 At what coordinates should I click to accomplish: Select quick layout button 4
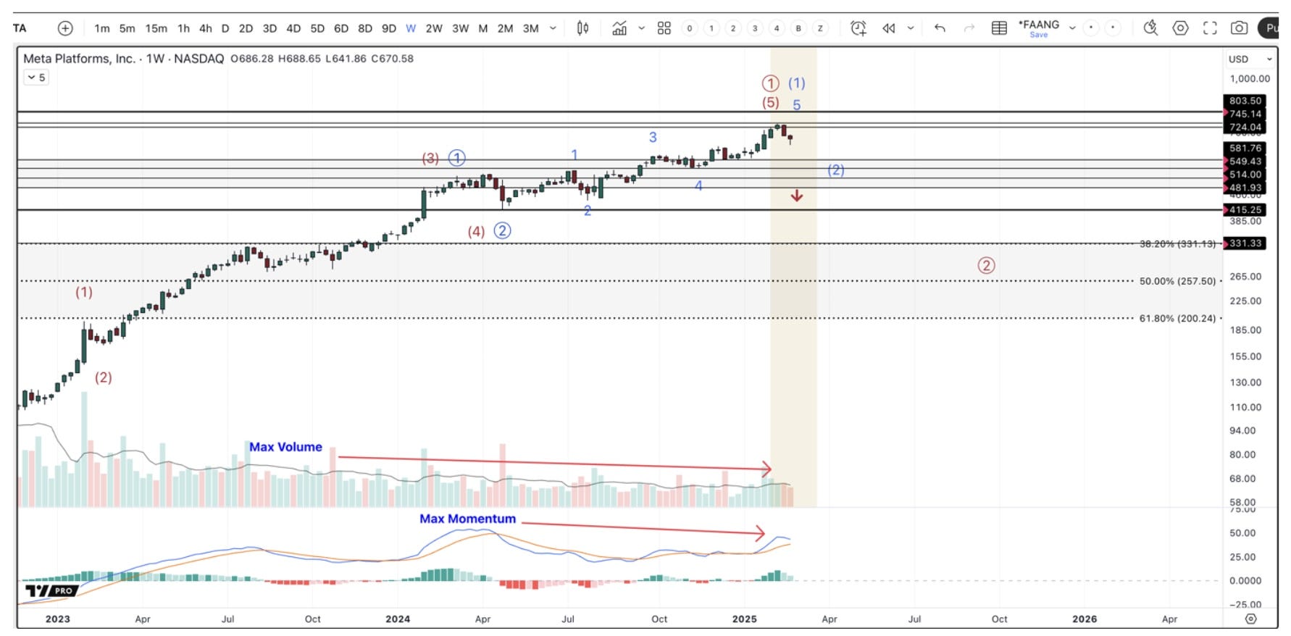(777, 28)
